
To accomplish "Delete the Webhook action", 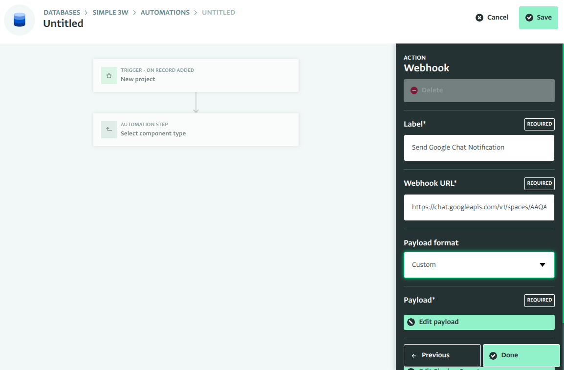I will (479, 90).
